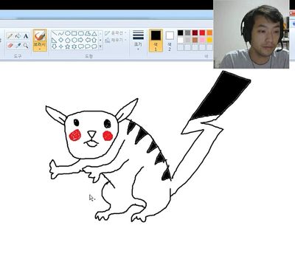This screenshot has height=273, width=295.
Task: Toggle Color 1 as active color
Action: coord(156,41)
